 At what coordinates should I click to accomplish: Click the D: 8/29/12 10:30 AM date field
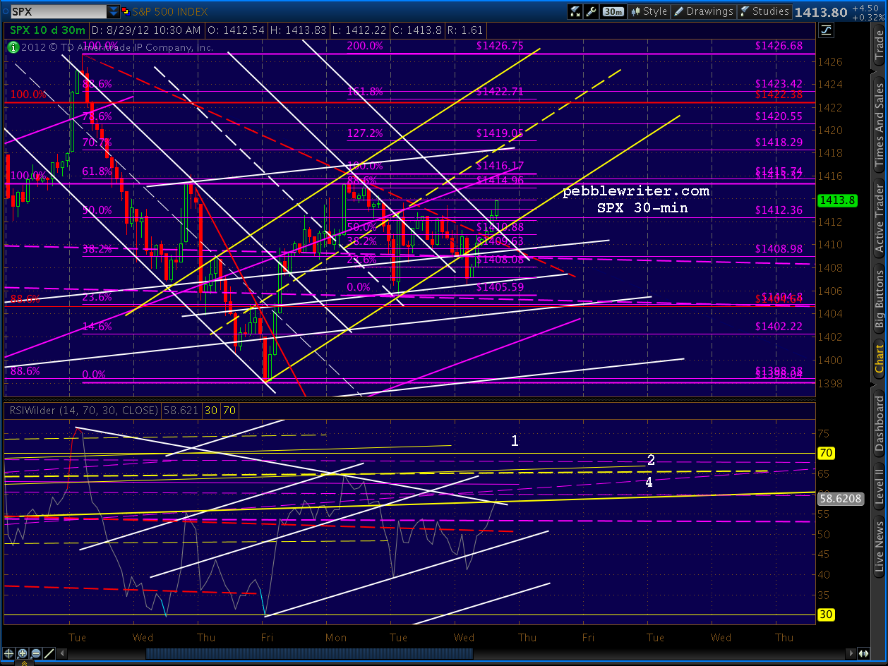pos(147,30)
